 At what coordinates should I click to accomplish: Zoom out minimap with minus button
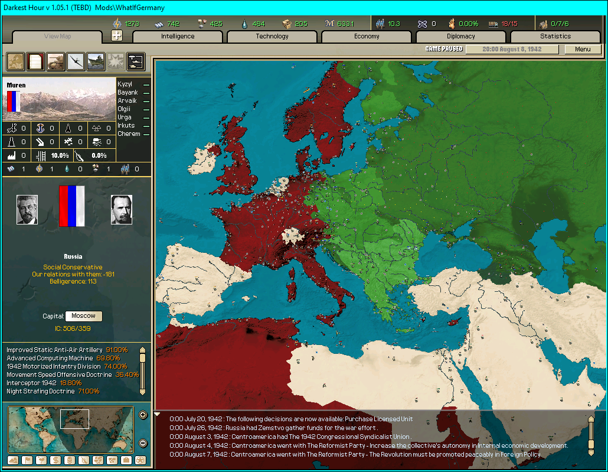[x=143, y=443]
